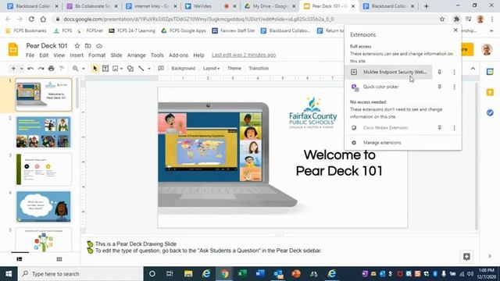Hide the menus with collapse arrow
500x281 pixels.
pos(473,69)
